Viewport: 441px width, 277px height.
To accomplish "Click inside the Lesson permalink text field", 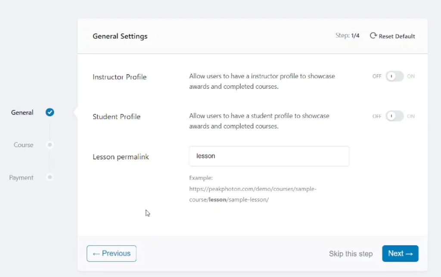I will tap(269, 156).
